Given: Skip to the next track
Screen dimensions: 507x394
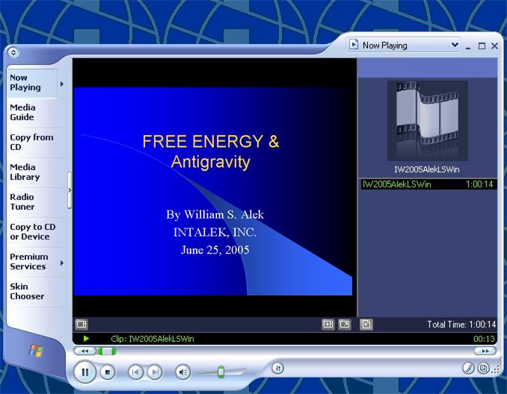Looking at the screenshot, I should [155, 372].
